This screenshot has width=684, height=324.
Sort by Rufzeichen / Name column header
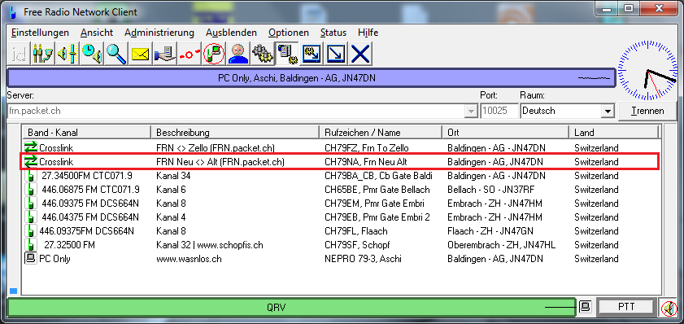pos(381,132)
